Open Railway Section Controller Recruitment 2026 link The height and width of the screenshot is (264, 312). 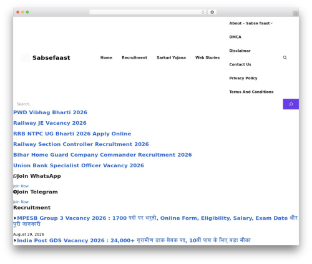tap(81, 144)
